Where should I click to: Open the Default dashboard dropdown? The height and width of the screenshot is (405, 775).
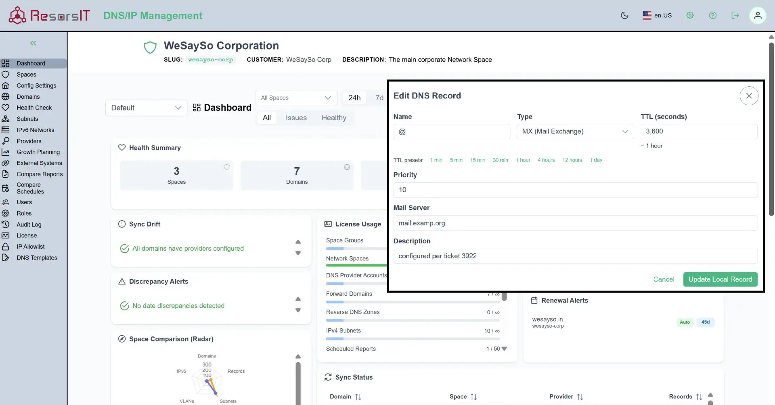pos(146,108)
